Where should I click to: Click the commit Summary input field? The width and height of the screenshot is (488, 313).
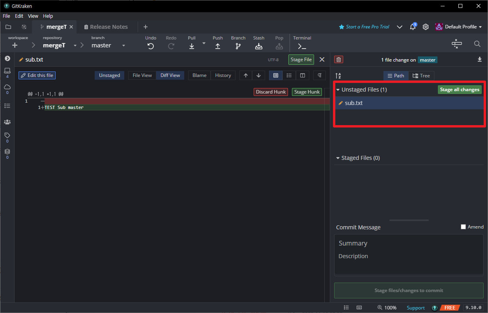click(409, 243)
